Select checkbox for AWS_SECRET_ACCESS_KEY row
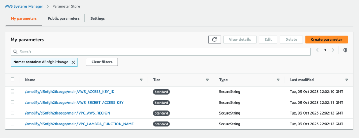 click(x=12, y=102)
